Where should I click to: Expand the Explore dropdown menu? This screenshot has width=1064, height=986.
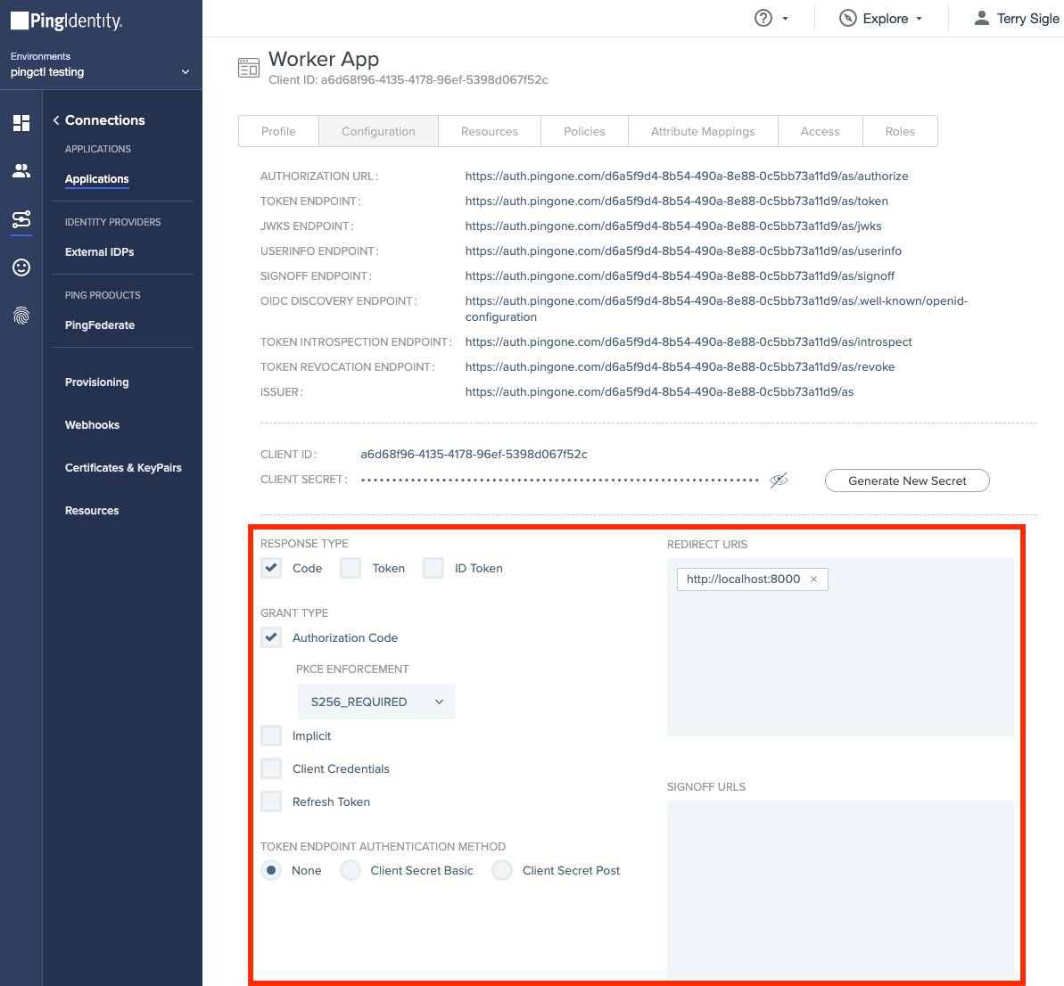click(x=919, y=19)
